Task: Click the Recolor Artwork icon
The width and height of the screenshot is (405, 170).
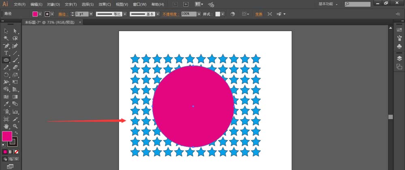Action: (x=233, y=14)
